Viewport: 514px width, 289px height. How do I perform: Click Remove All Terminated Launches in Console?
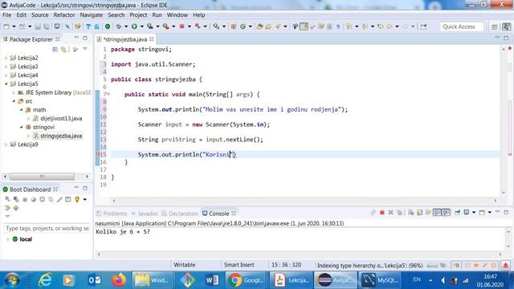click(399, 213)
